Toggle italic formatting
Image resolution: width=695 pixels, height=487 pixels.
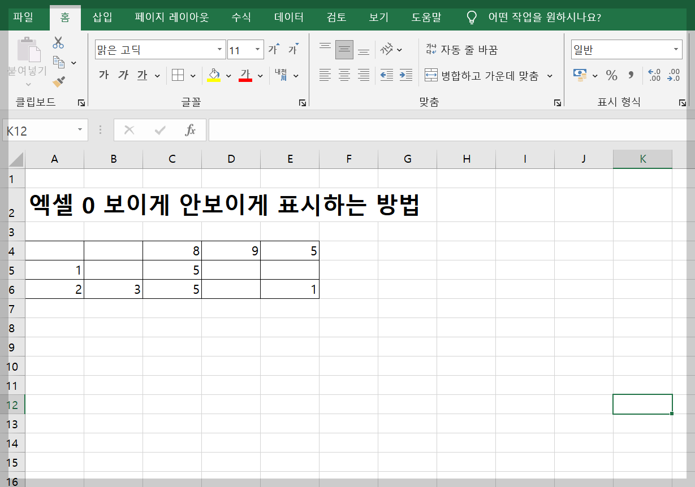123,75
